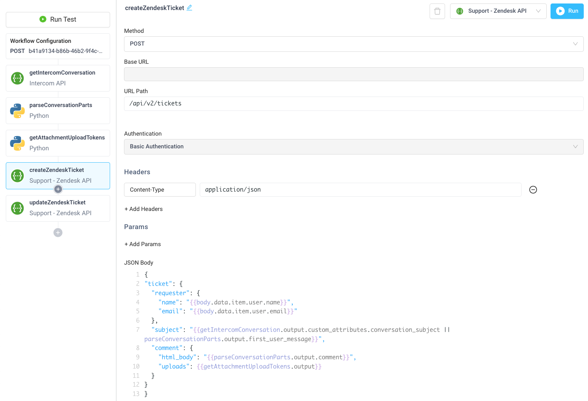Click inside the URL Path field
The image size is (588, 401).
[x=353, y=104]
